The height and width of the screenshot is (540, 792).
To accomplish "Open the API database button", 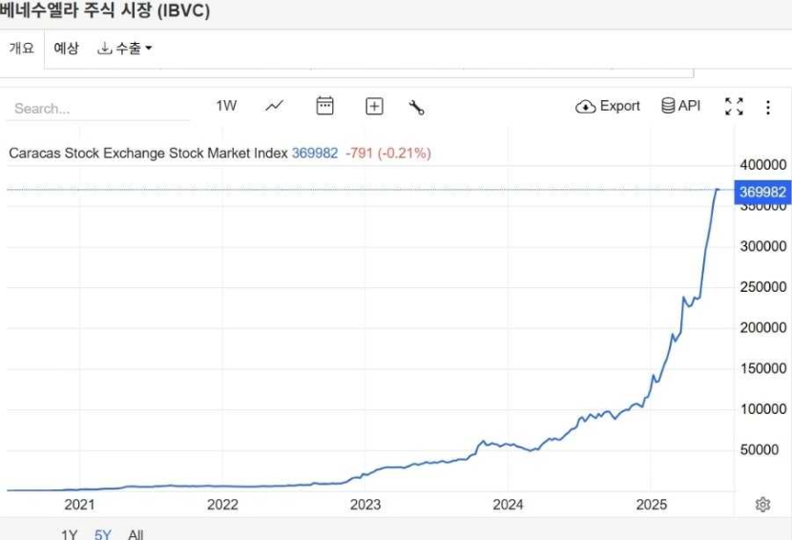I will pos(680,106).
